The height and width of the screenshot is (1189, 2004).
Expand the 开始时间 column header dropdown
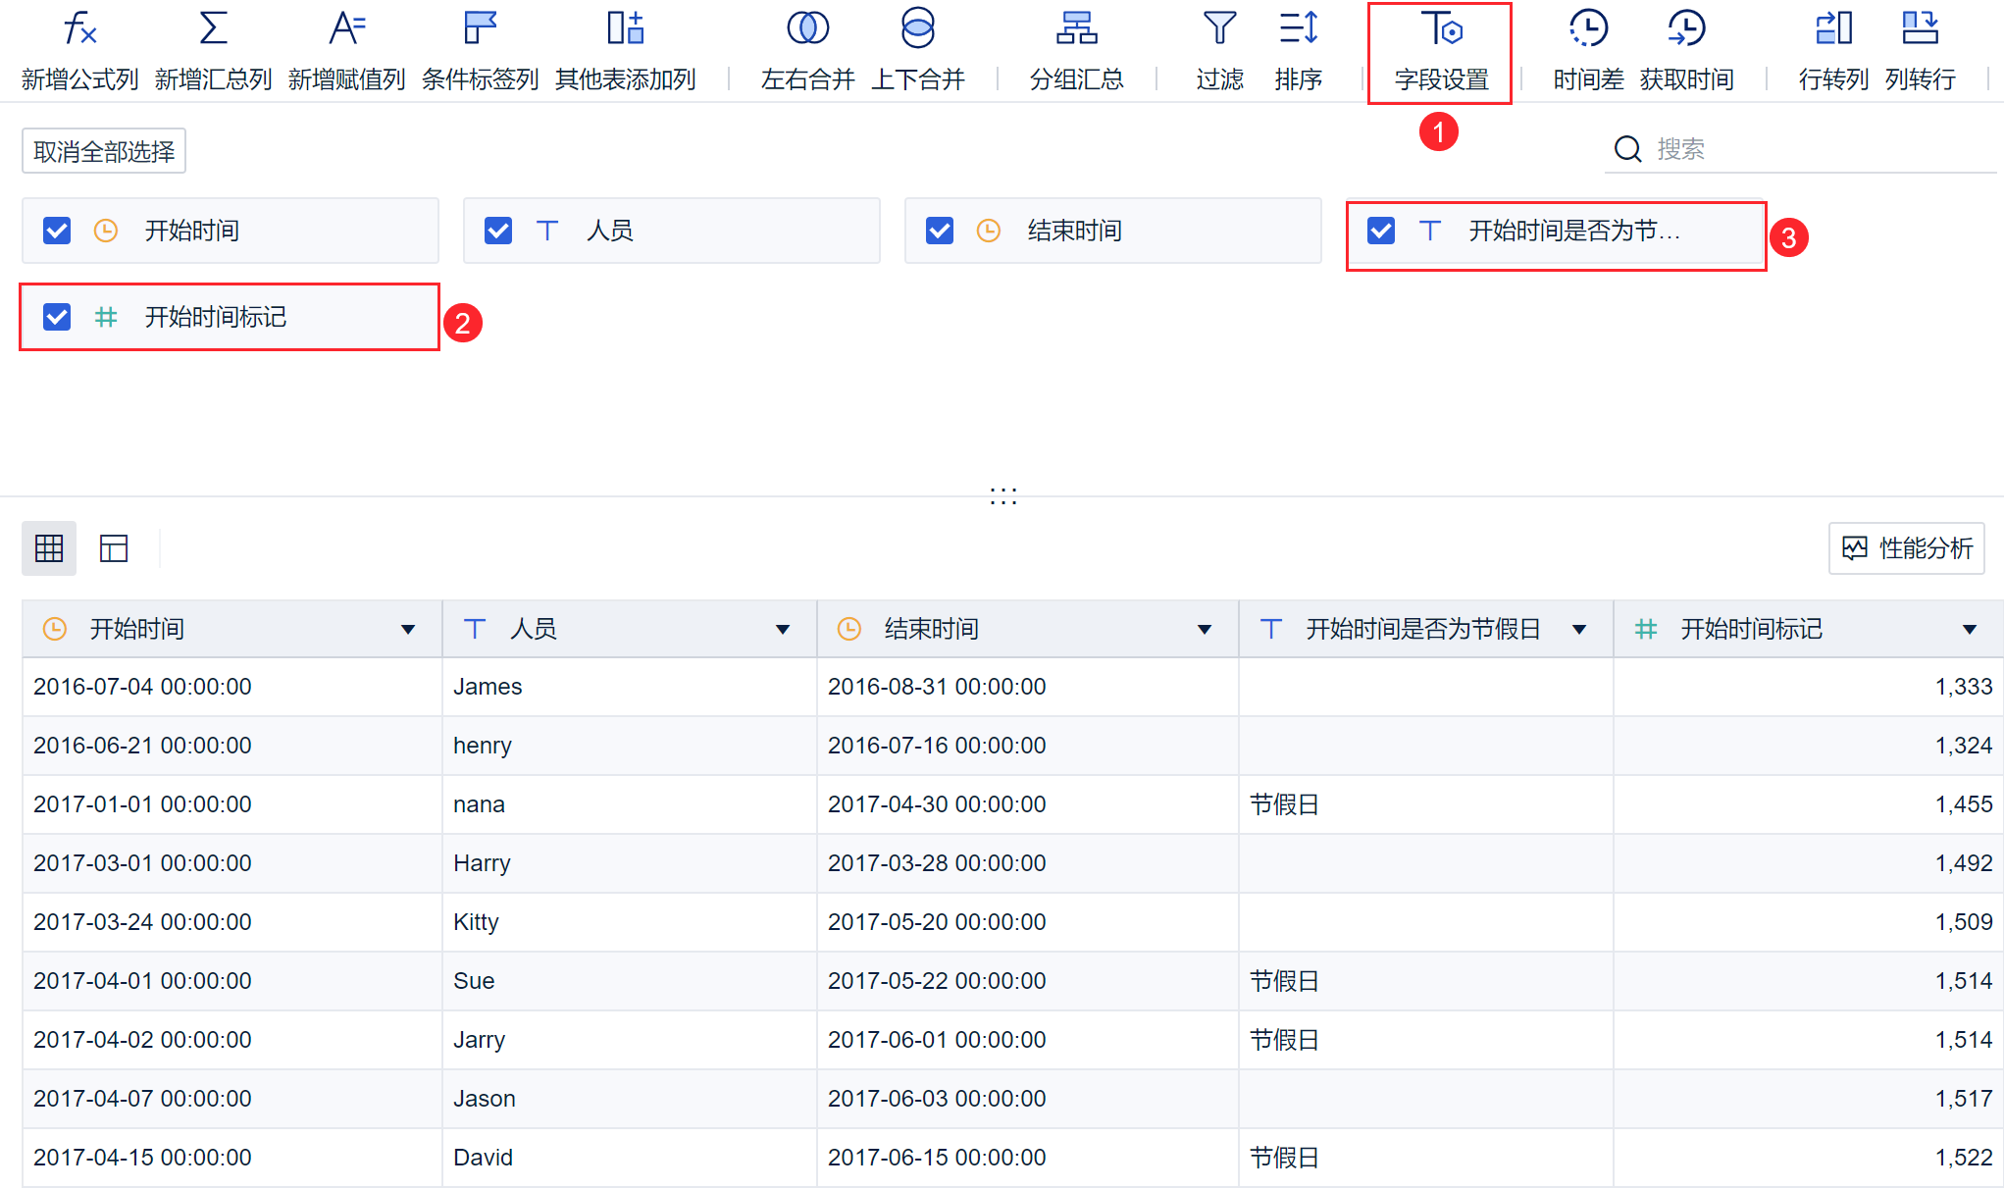pos(408,630)
